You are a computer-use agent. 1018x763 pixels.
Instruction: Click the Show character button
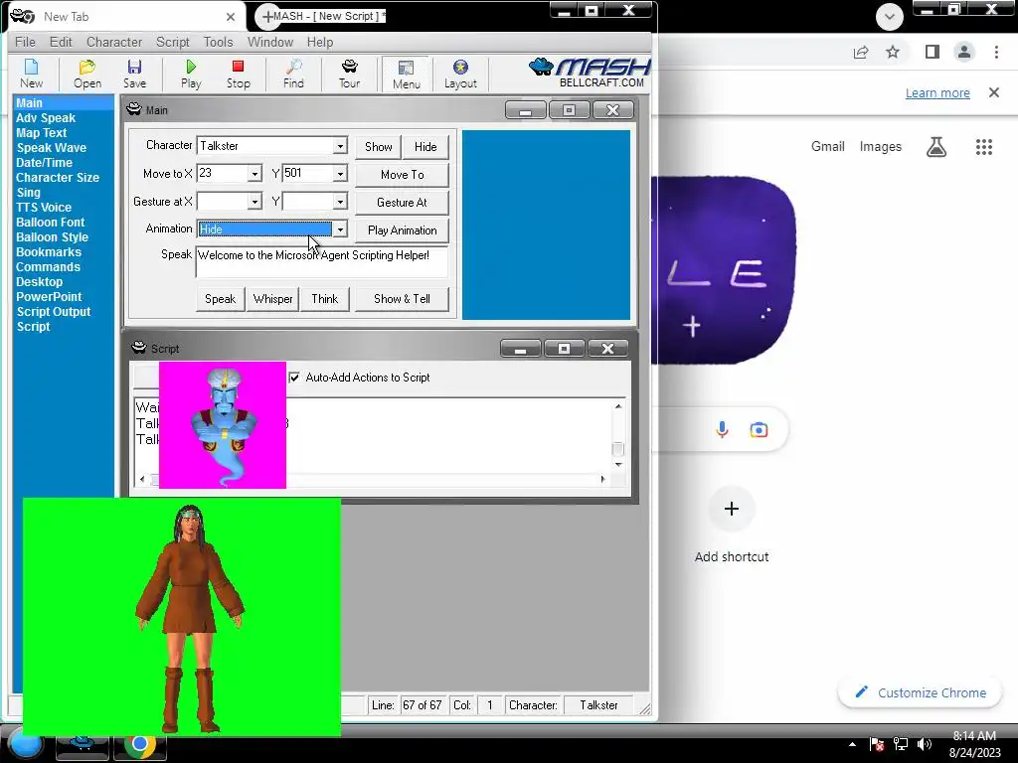coord(379,147)
